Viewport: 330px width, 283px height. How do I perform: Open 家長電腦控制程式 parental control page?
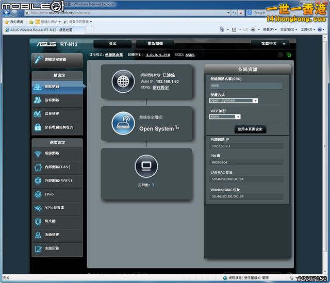[x=57, y=127]
